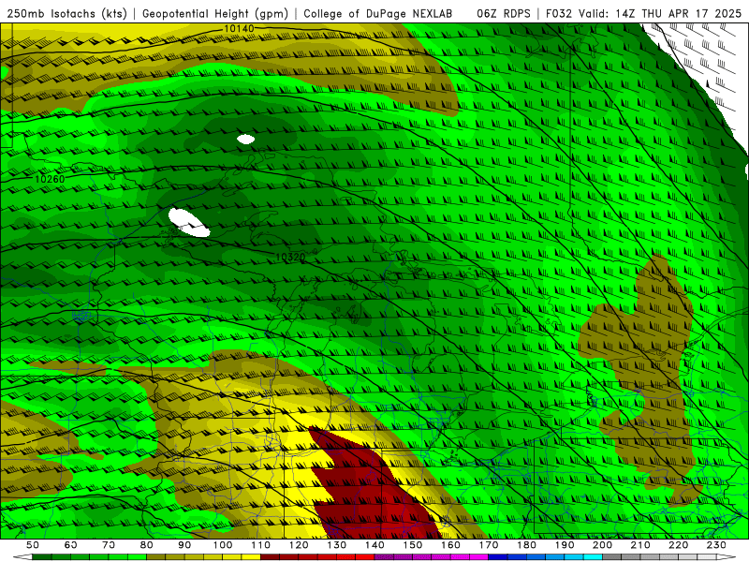Viewport: 749px width, 562px height.
Task: Select the 'Valid: 14Z THU APR 17 2025' text
Action: point(660,14)
